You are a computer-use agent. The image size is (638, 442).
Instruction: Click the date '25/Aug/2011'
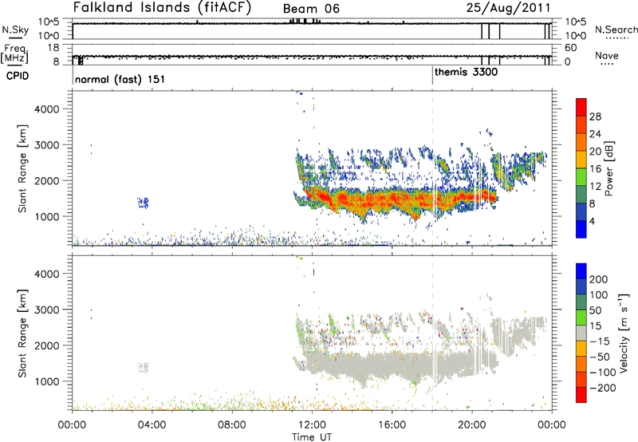pos(508,8)
